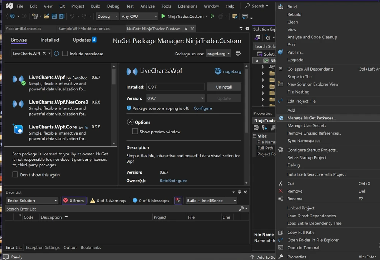
Task: Click Solution Explorer pending changes clock icon
Action: (x=268, y=38)
